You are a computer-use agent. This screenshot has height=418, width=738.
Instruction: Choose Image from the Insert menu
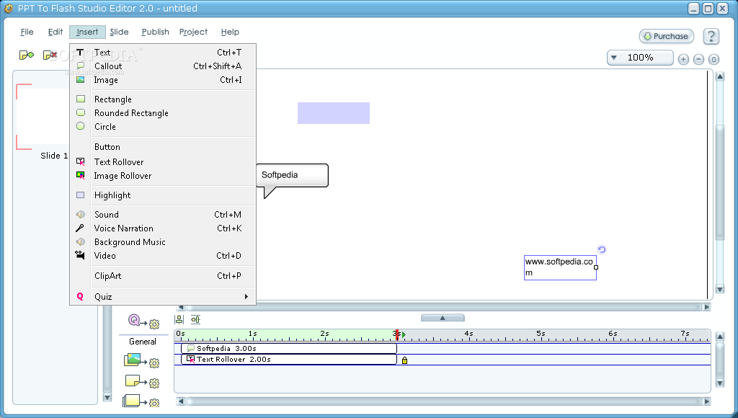pos(163,79)
